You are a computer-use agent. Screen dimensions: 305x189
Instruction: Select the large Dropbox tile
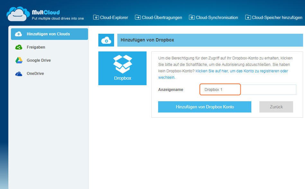(122, 68)
